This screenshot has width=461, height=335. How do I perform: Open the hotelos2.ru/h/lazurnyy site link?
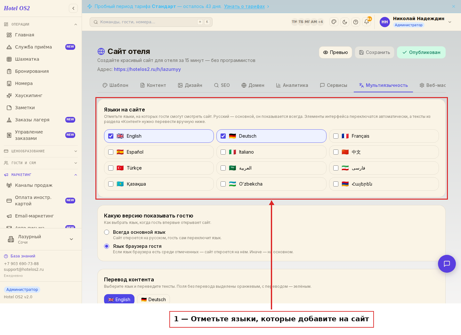pyautogui.click(x=147, y=69)
